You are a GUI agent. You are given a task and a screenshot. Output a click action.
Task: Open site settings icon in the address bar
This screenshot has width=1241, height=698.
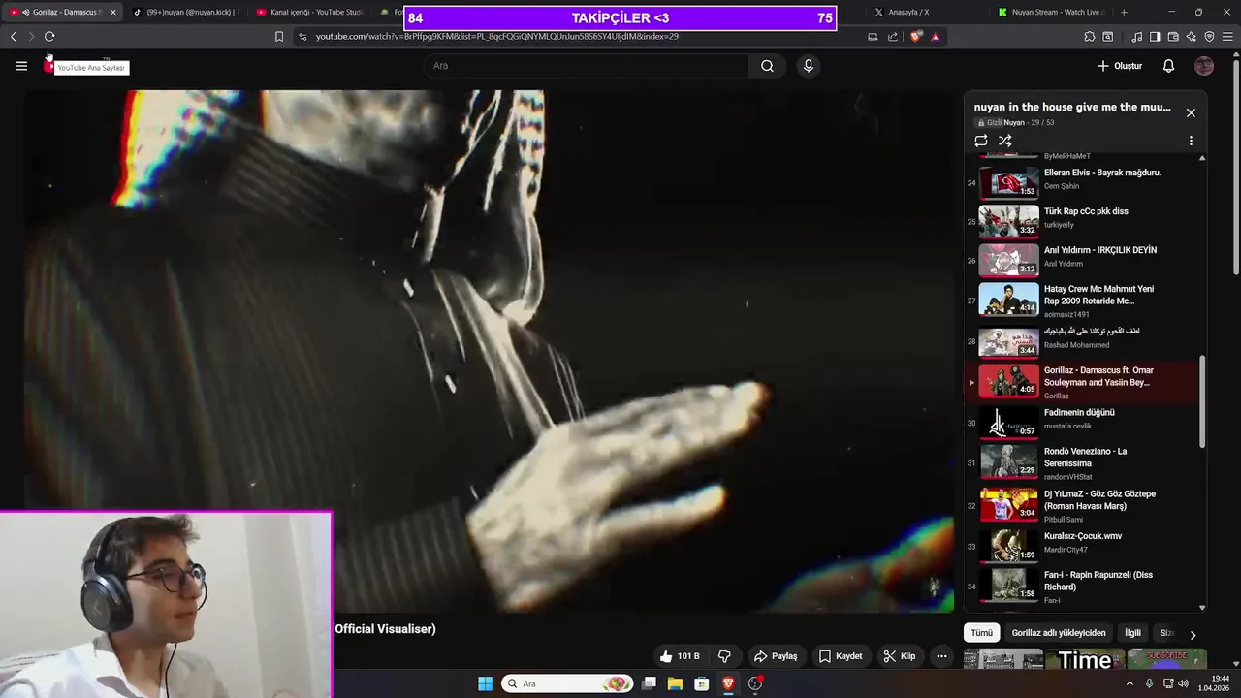[302, 37]
